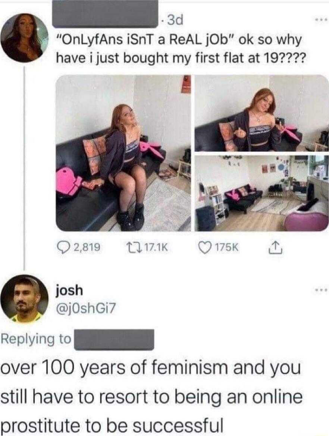Open the original poster's round profile avatar
Viewport: 329px width, 436px height.
coord(24,38)
